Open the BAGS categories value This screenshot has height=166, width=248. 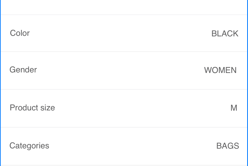click(228, 146)
